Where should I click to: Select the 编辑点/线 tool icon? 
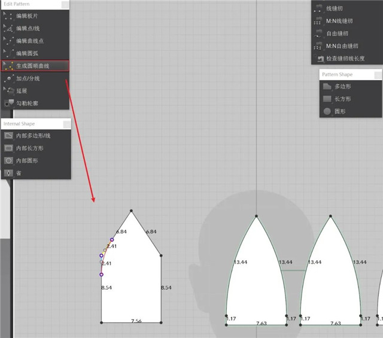click(9, 28)
